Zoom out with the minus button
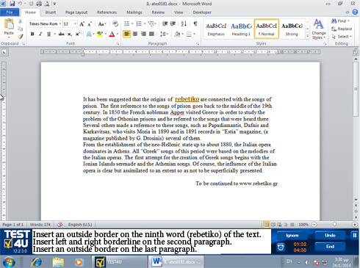Image resolution: width=360 pixels, height=268 pixels. 314,224
